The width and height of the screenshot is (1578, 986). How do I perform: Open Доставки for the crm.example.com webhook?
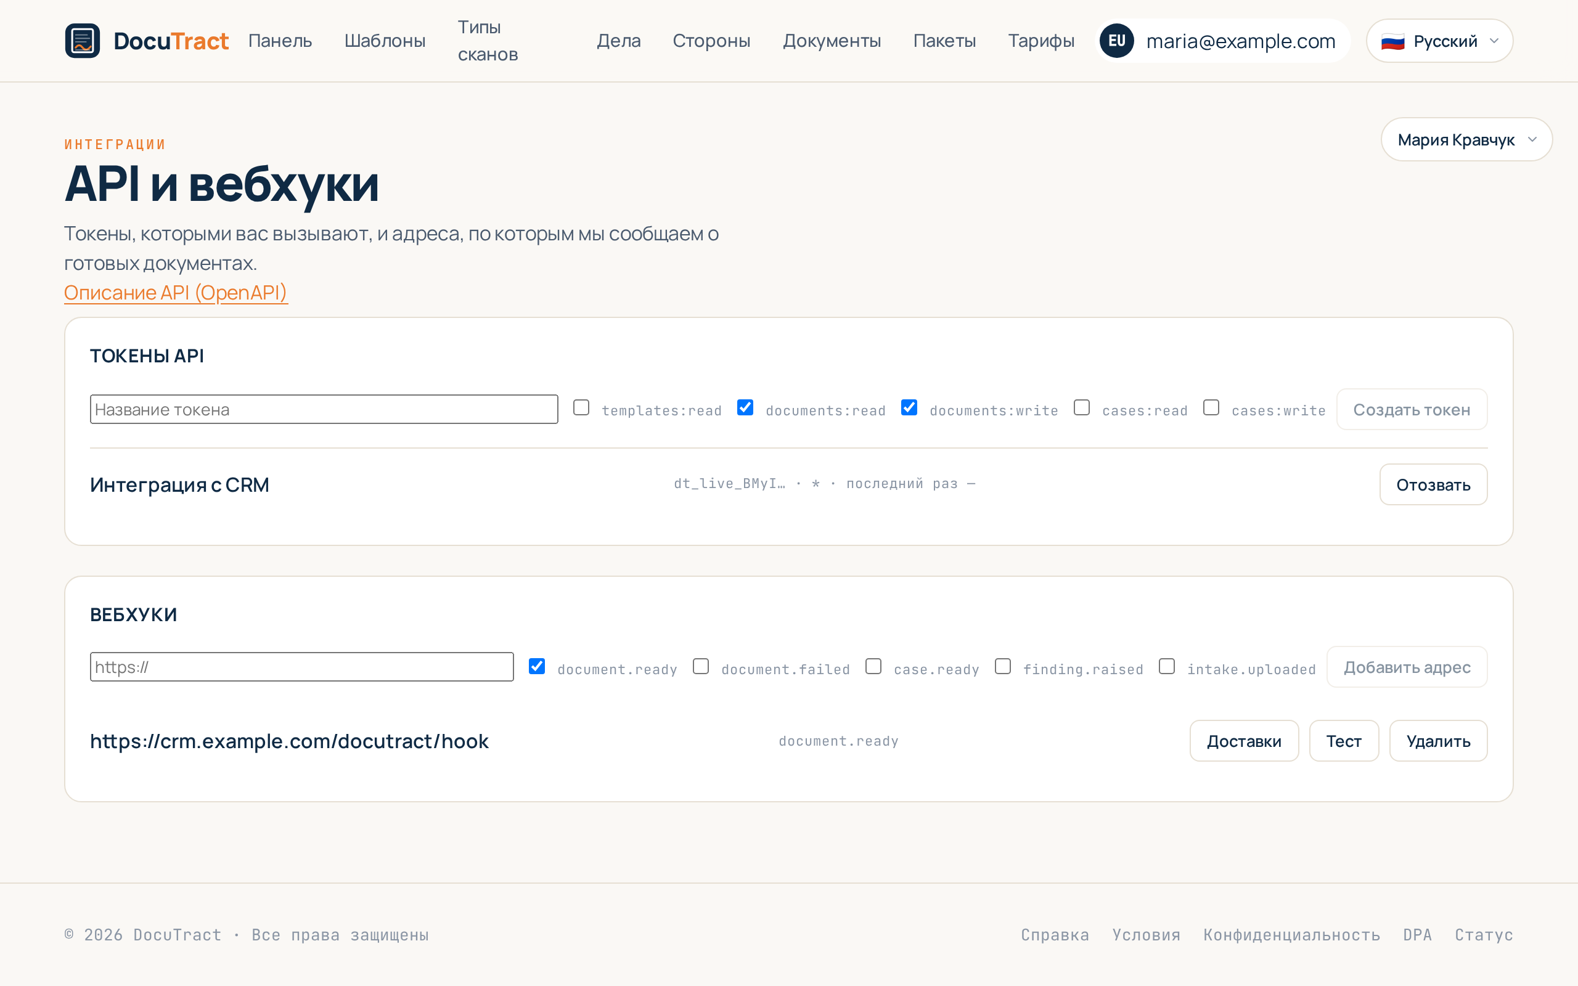click(x=1243, y=741)
